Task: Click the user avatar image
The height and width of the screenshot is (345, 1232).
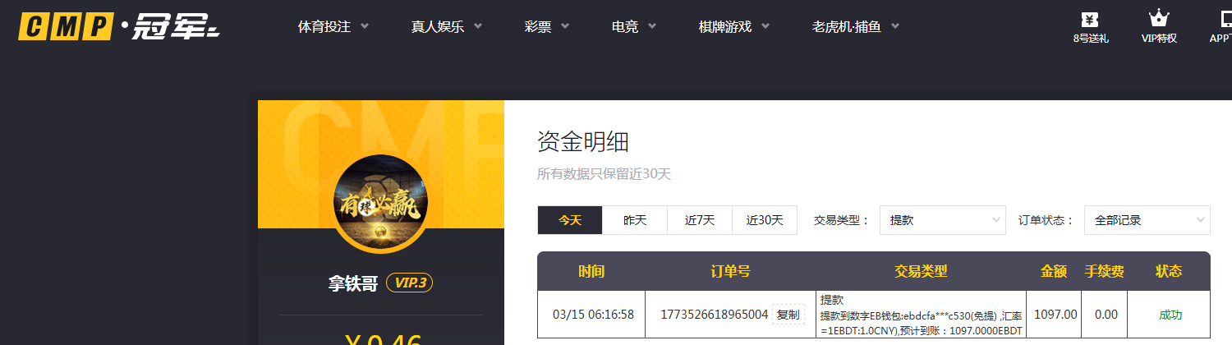Action: (x=380, y=201)
